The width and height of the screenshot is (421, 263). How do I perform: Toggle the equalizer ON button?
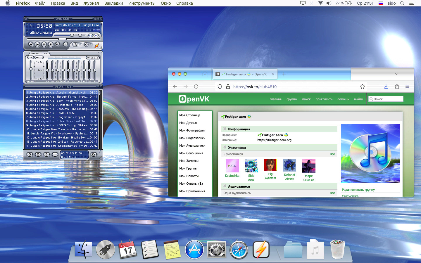[30, 58]
